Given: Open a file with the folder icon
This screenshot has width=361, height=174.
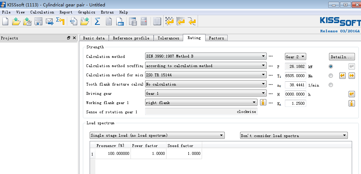Looking at the screenshot, I should coord(16,21).
